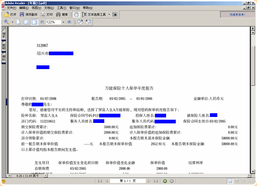Click the effective date 03/02/2005 after 保险合同生效日

(x=218, y=121)
